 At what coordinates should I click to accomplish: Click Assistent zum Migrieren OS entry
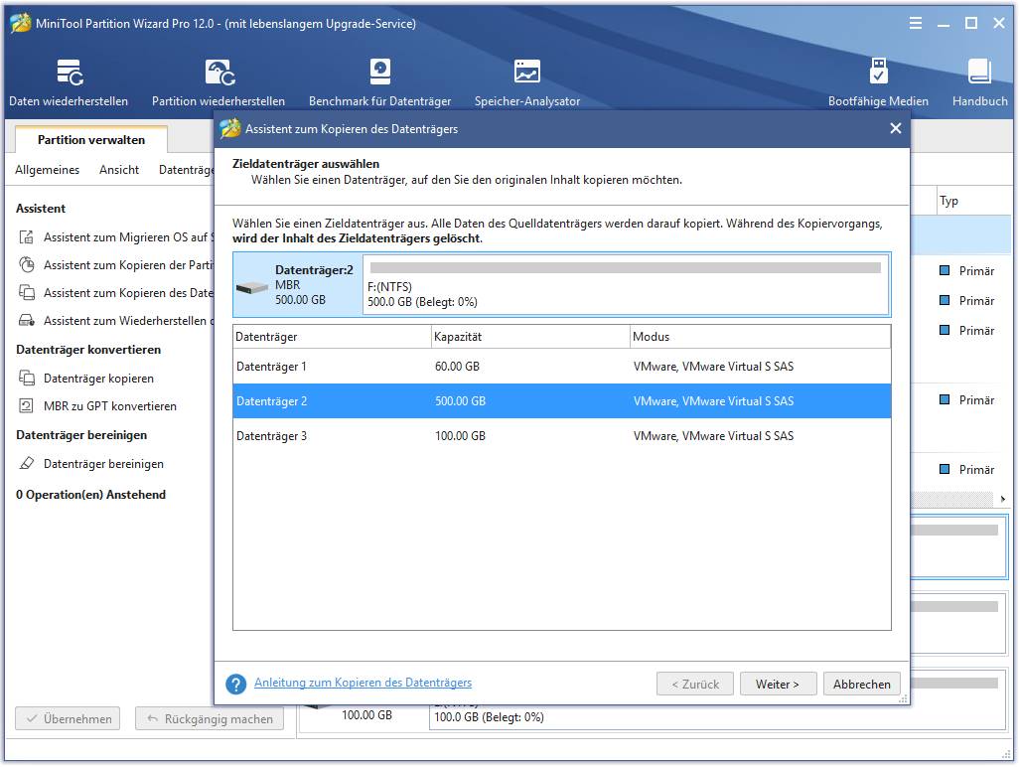(128, 237)
